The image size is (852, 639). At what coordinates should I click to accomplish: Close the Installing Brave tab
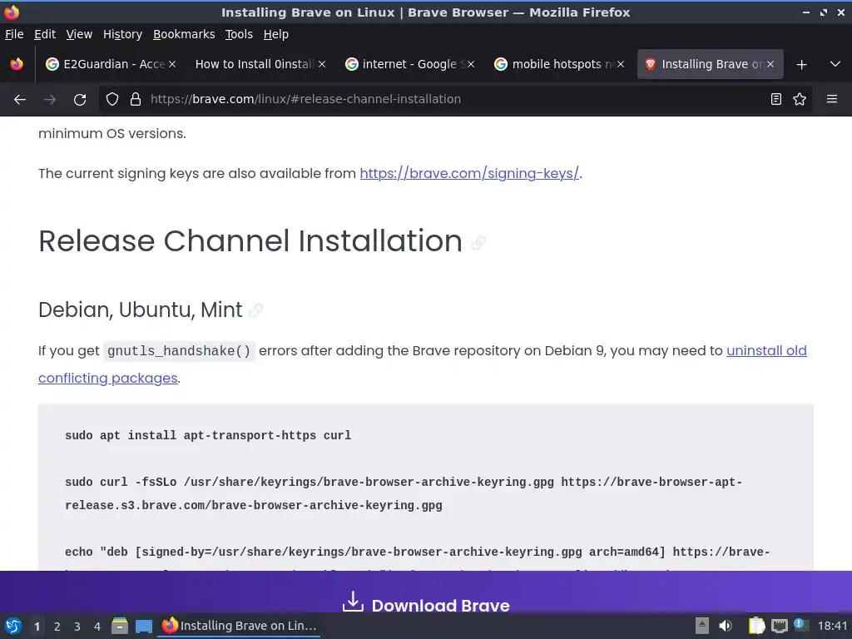(x=770, y=64)
